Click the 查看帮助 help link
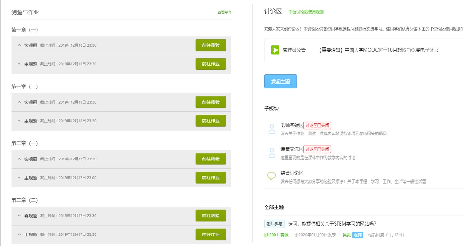465x246 pixels. [224, 12]
